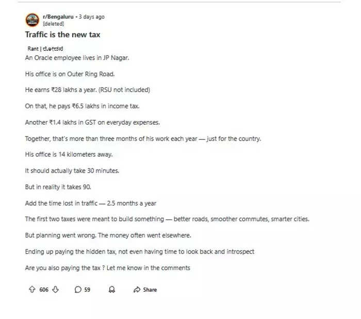
Task: Open comments via the speech bubble icon
Action: [78, 290]
